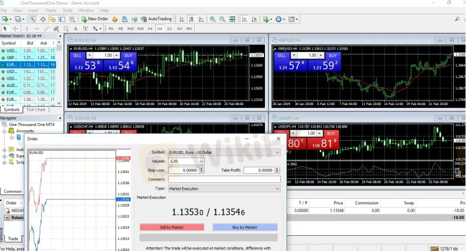Toggle the D1 timeframe button
The image size is (466, 251).
tap(170, 29)
